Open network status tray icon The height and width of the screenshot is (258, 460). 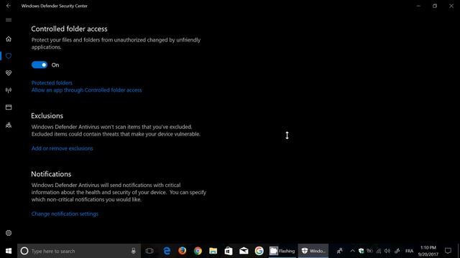point(379,251)
